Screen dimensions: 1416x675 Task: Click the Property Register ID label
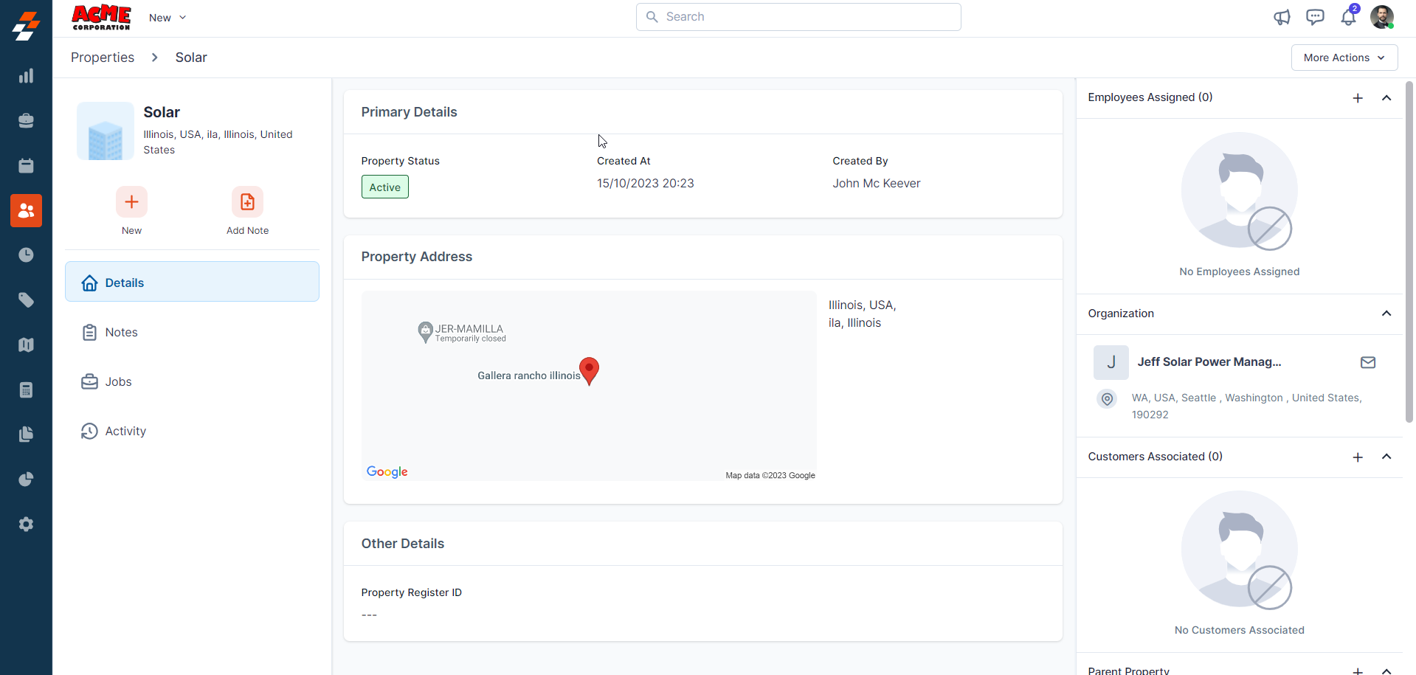411,592
